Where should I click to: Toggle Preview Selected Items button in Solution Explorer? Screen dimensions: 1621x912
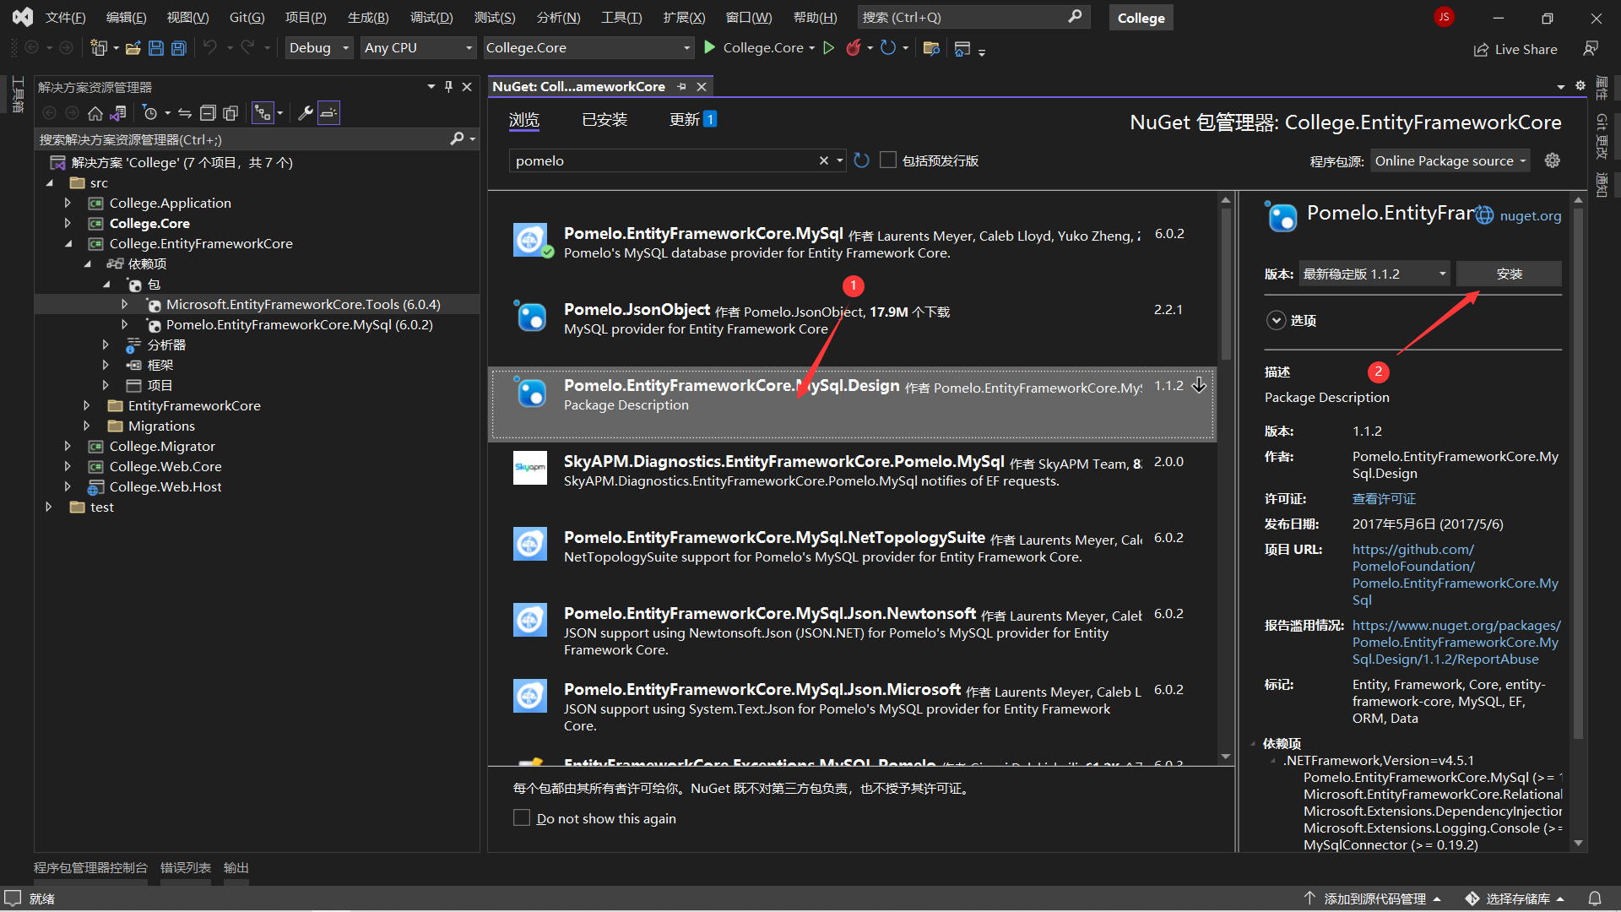[x=328, y=113]
